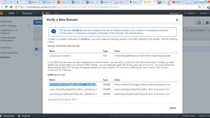Open Amazon SES Domain Verification TXT Records link

[108, 69]
